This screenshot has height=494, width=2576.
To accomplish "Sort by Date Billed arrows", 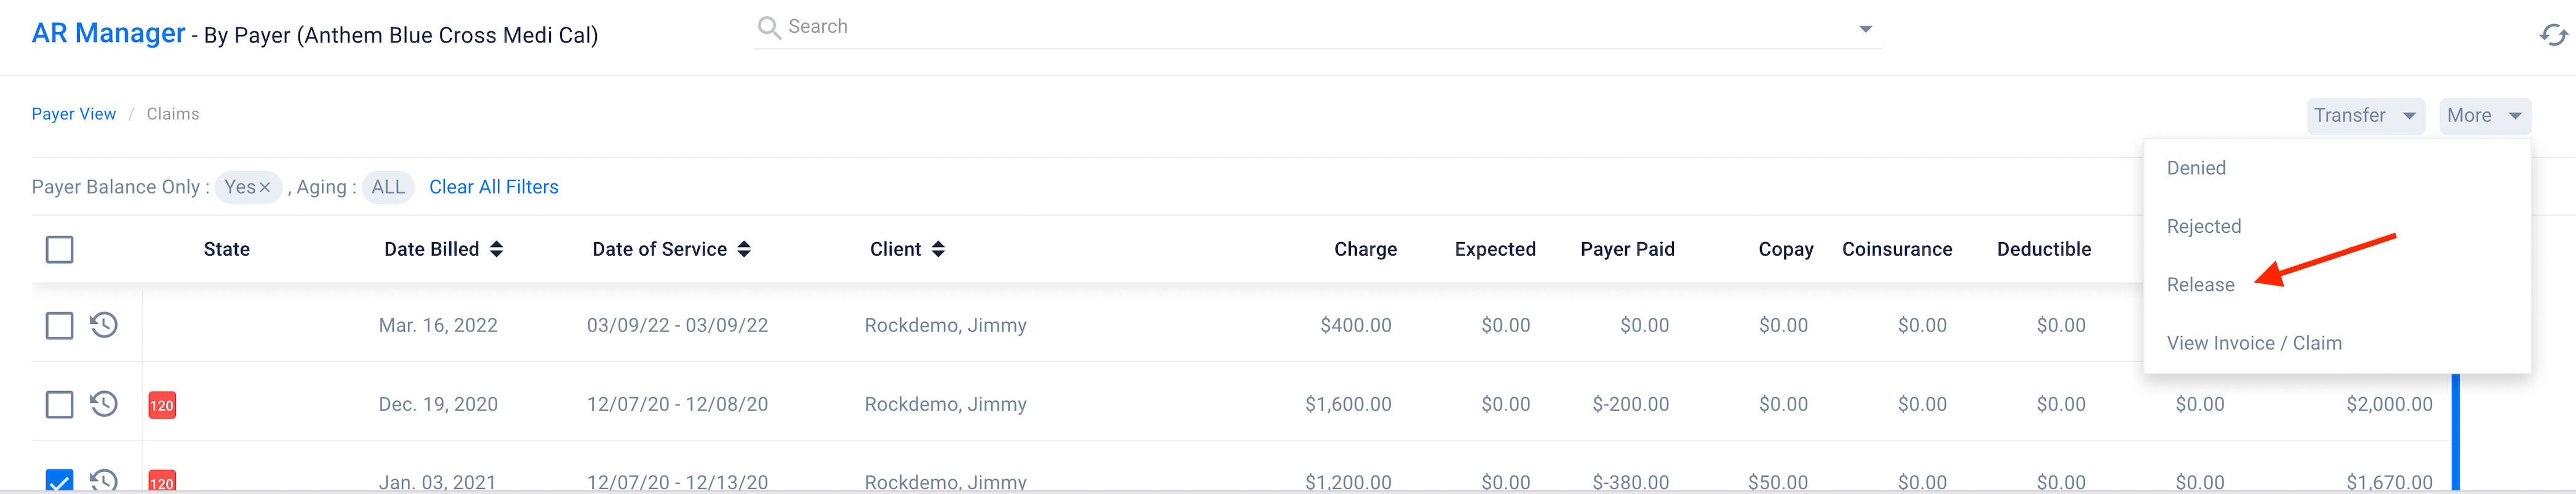I will click(x=497, y=249).
